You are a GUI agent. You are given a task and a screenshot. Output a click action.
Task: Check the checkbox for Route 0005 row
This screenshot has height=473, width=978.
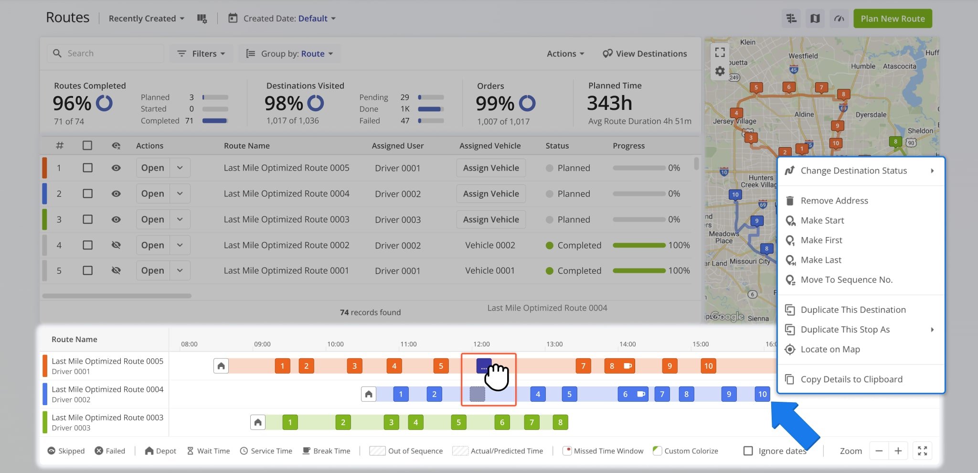tap(87, 168)
